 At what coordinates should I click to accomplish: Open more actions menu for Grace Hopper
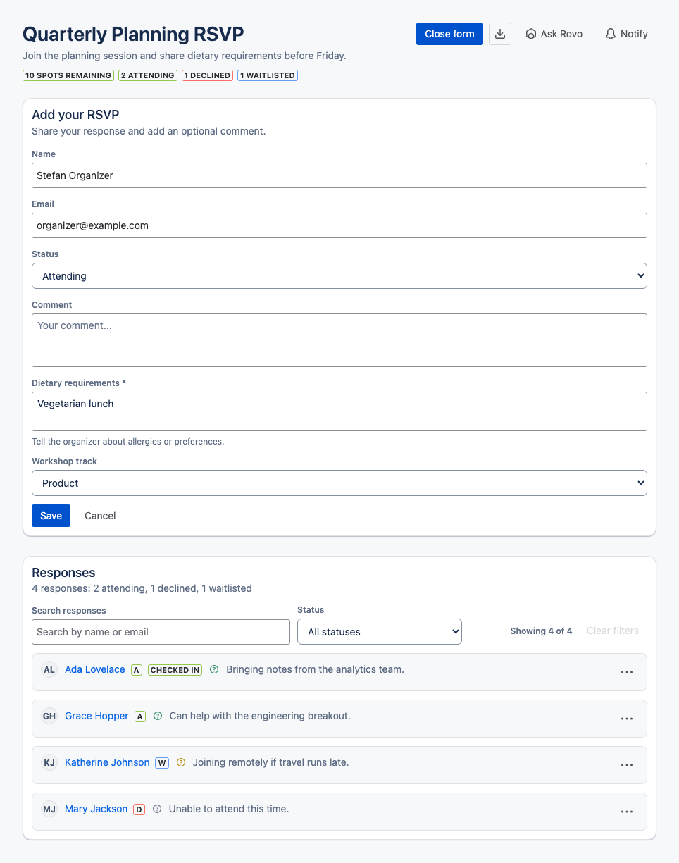(627, 719)
